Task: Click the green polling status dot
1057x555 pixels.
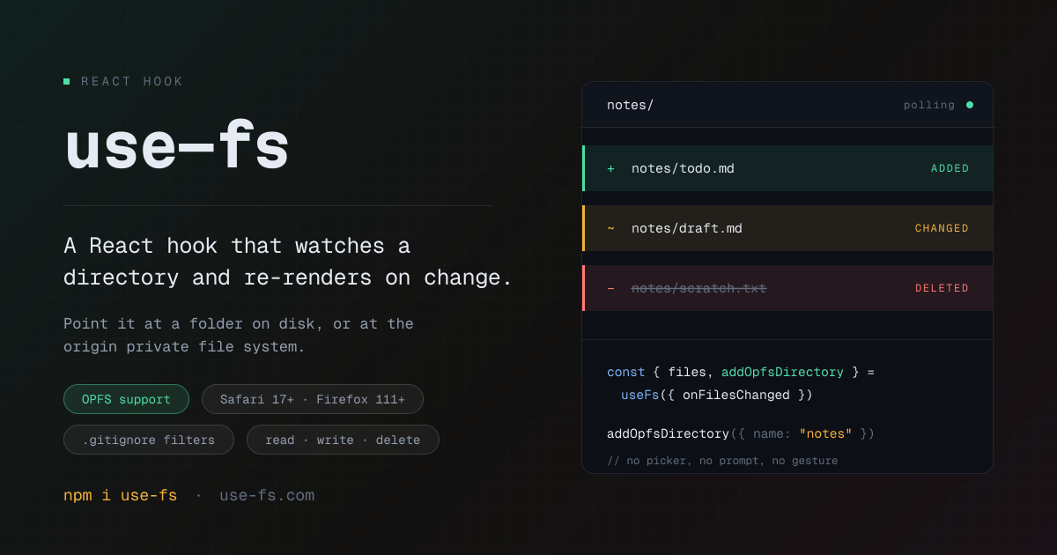Action: [x=970, y=105]
